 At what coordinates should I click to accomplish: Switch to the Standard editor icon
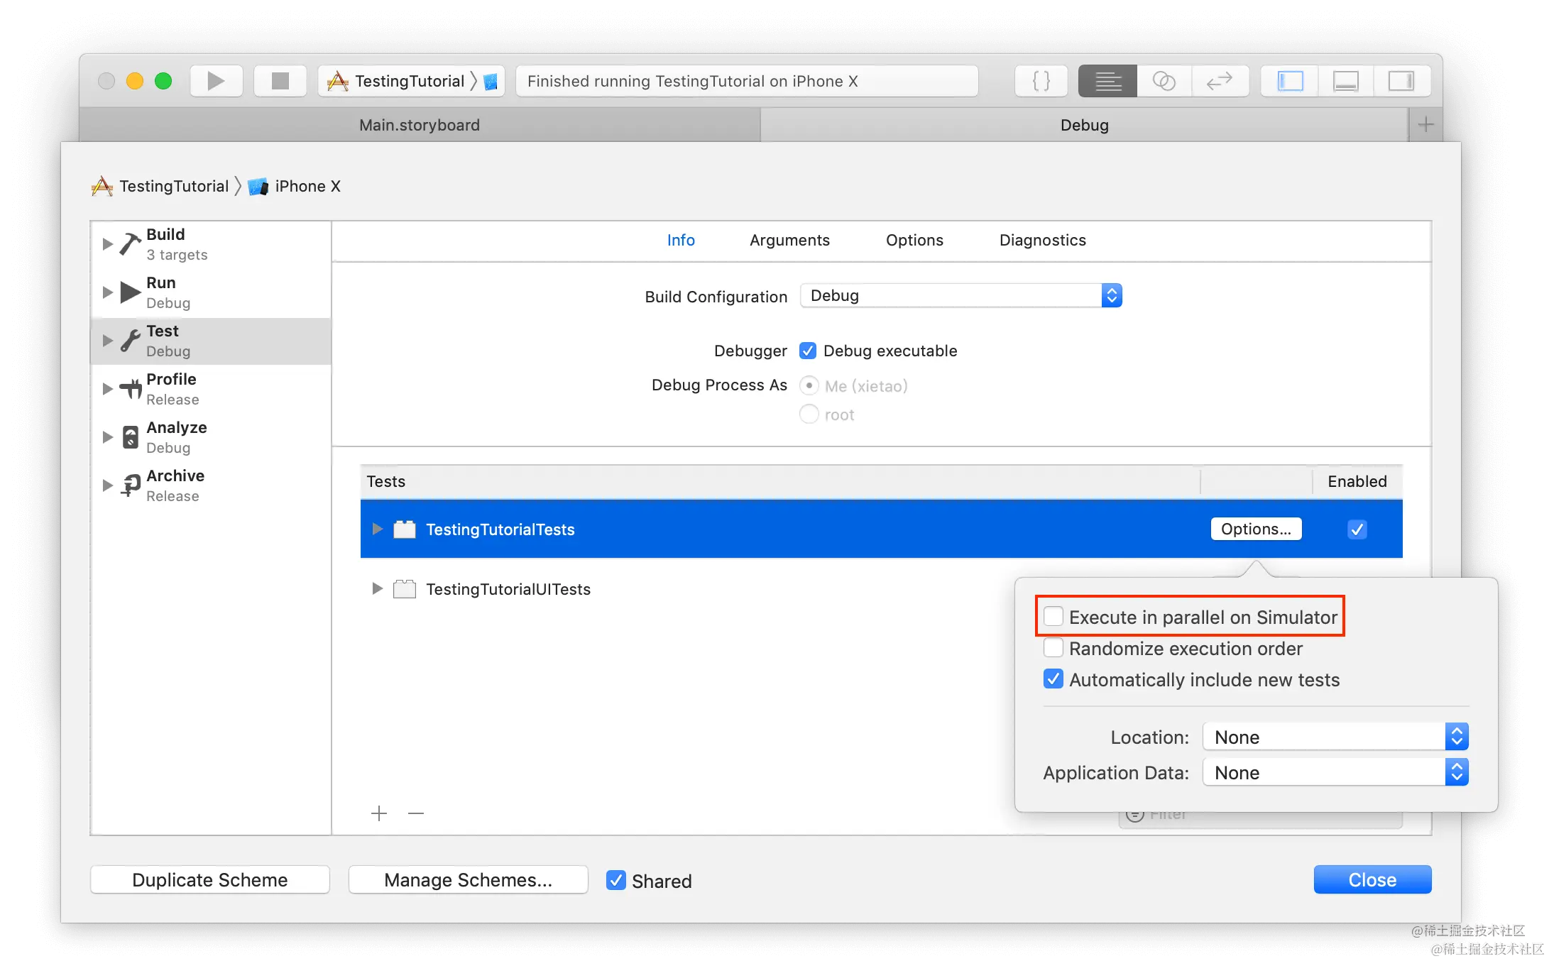point(1107,81)
